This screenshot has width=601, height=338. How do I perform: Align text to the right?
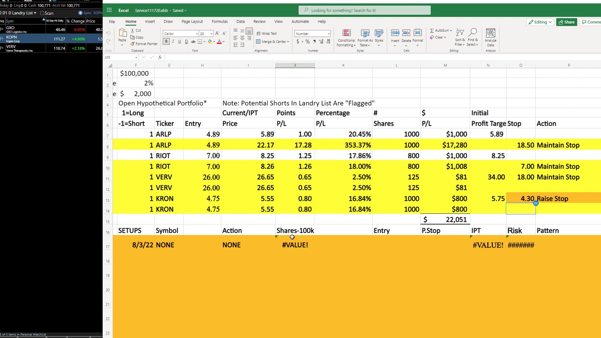click(x=249, y=38)
